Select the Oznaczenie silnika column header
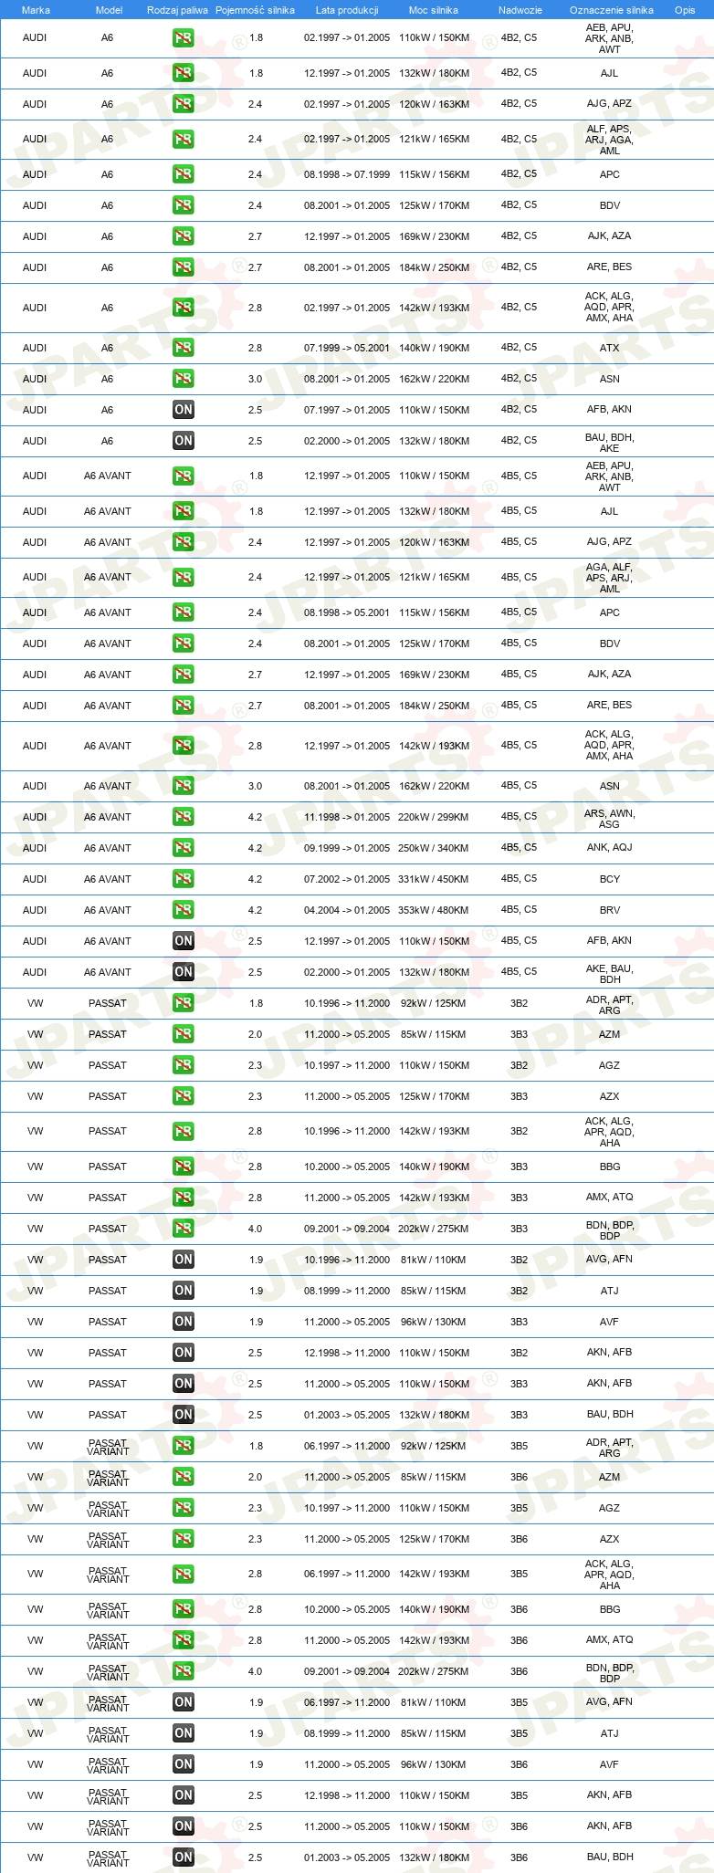 611,10
